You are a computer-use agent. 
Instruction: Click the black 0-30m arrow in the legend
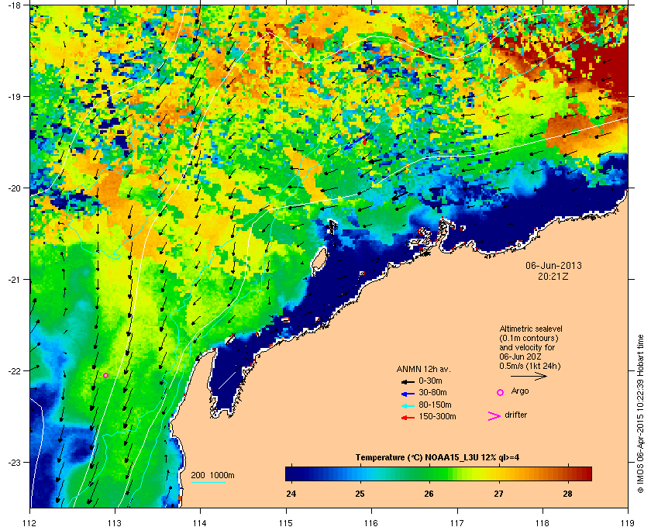pyautogui.click(x=408, y=381)
